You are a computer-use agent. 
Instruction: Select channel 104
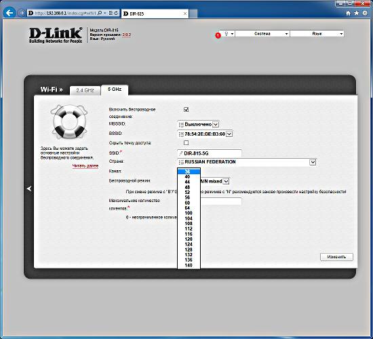(189, 218)
